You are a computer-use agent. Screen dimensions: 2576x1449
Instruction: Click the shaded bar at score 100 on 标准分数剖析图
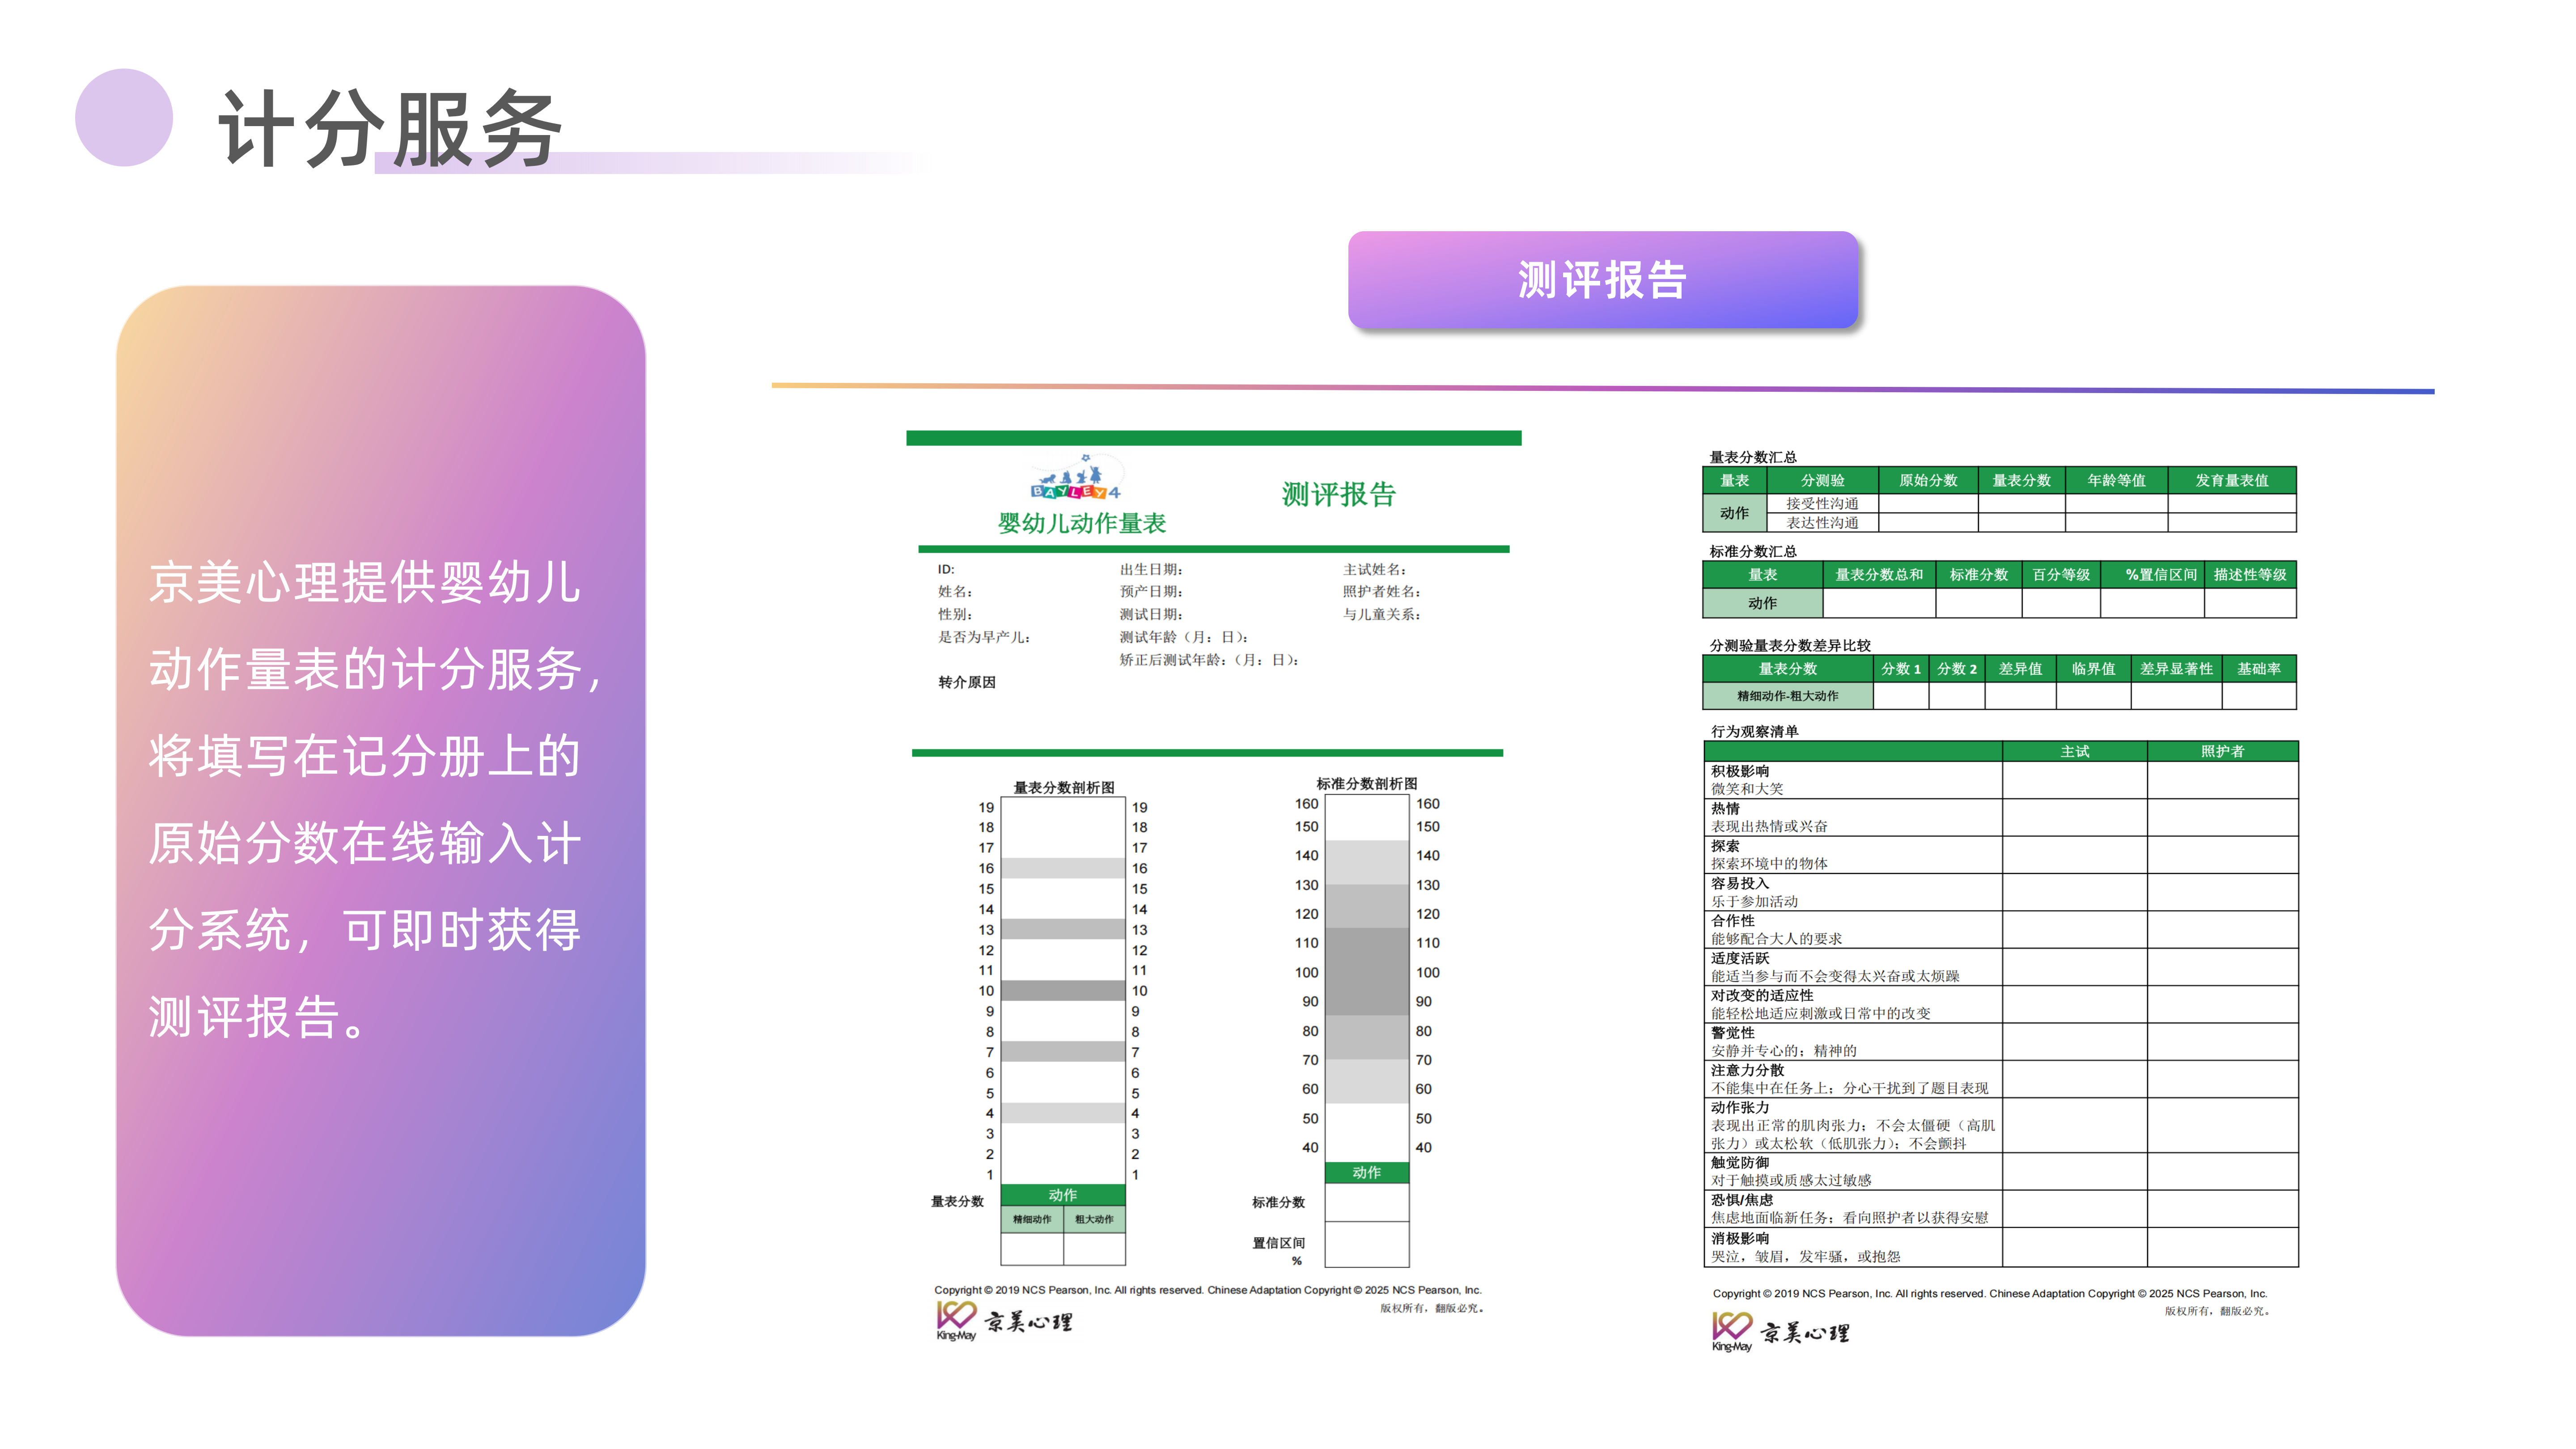(1367, 971)
